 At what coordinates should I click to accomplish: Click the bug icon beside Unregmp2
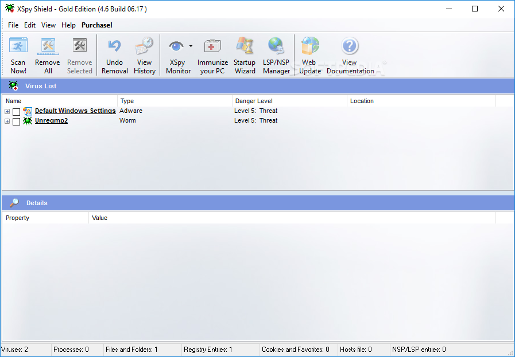click(x=28, y=121)
